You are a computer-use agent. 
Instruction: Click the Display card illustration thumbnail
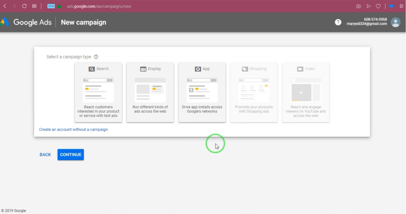point(150,90)
